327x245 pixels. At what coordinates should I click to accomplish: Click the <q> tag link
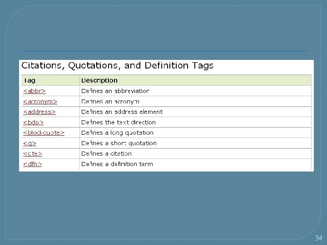click(30, 143)
